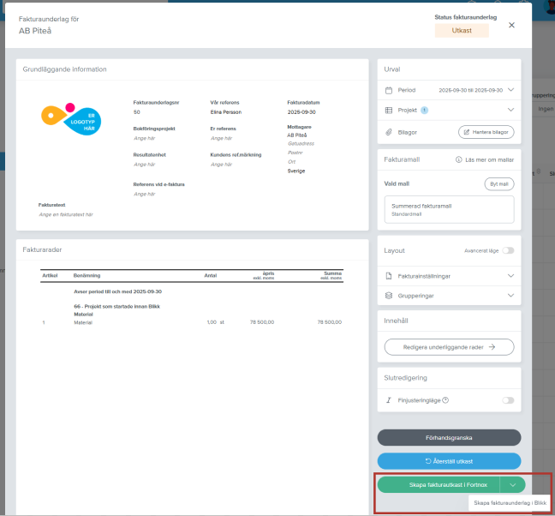The height and width of the screenshot is (516, 555).
Task: Expand the Projekt section chevron
Action: 511,111
